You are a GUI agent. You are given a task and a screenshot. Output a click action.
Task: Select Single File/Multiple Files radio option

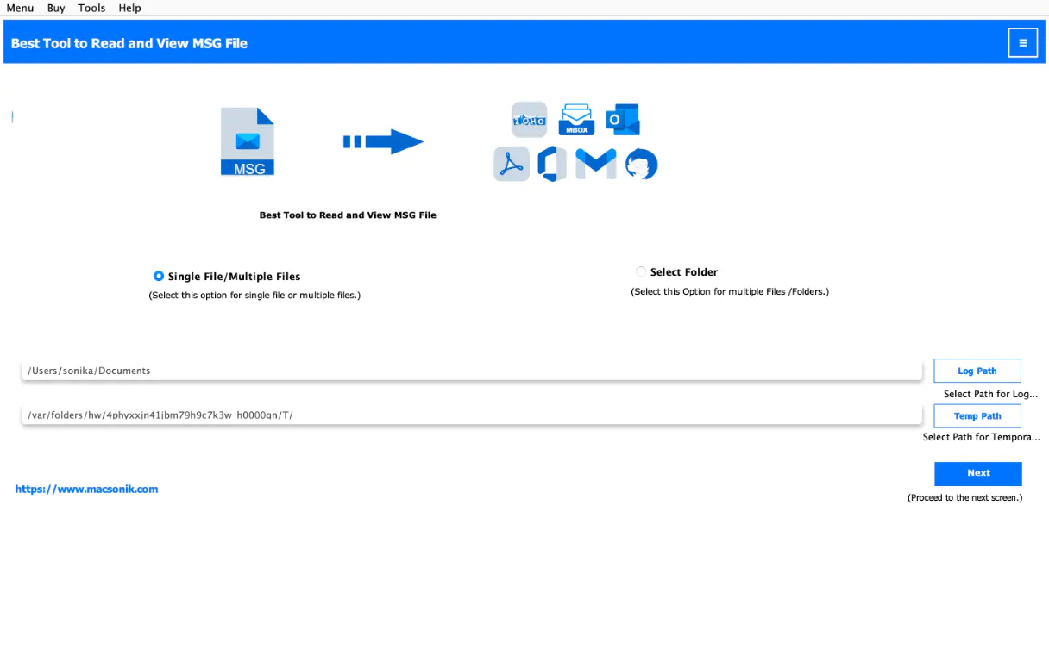pyautogui.click(x=159, y=277)
